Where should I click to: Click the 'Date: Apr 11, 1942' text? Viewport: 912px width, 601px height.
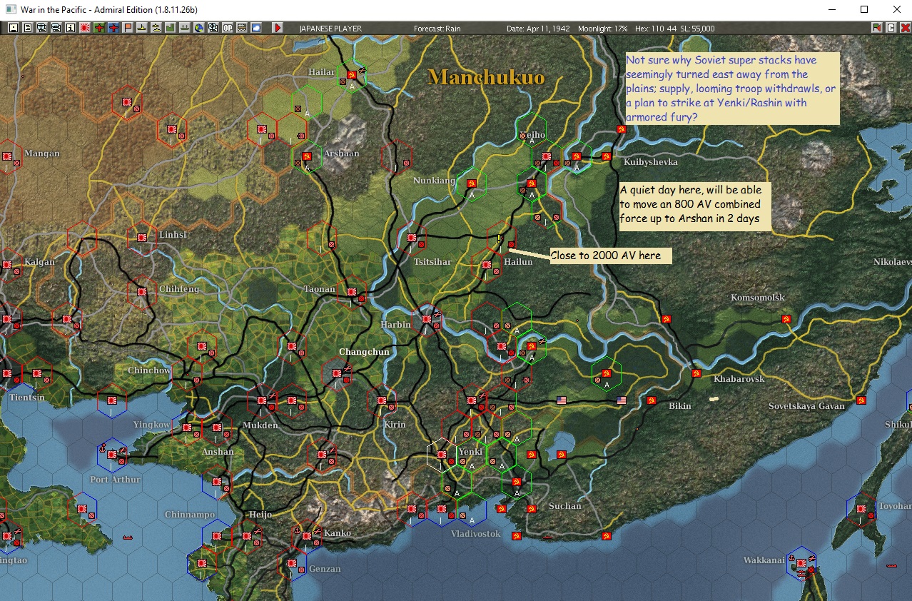pyautogui.click(x=537, y=29)
